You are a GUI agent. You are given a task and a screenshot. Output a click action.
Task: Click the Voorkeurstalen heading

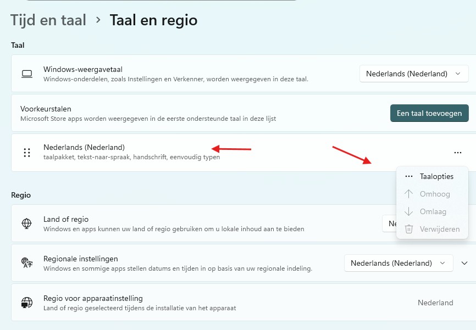pyautogui.click(x=46, y=109)
